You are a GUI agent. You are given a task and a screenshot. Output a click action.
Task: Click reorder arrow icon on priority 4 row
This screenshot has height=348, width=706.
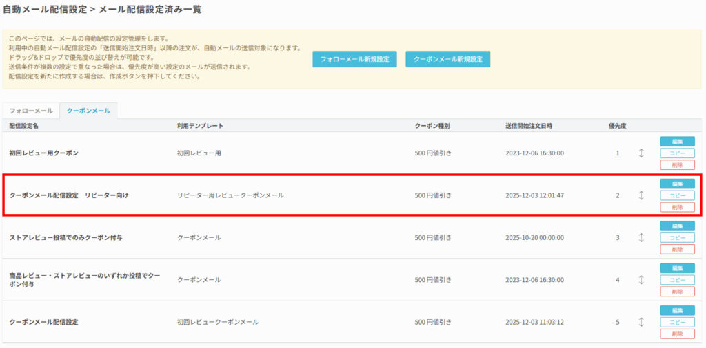(641, 279)
